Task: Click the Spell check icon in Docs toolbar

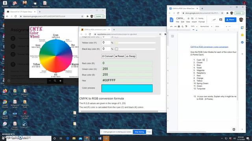Action: [x=183, y=27]
